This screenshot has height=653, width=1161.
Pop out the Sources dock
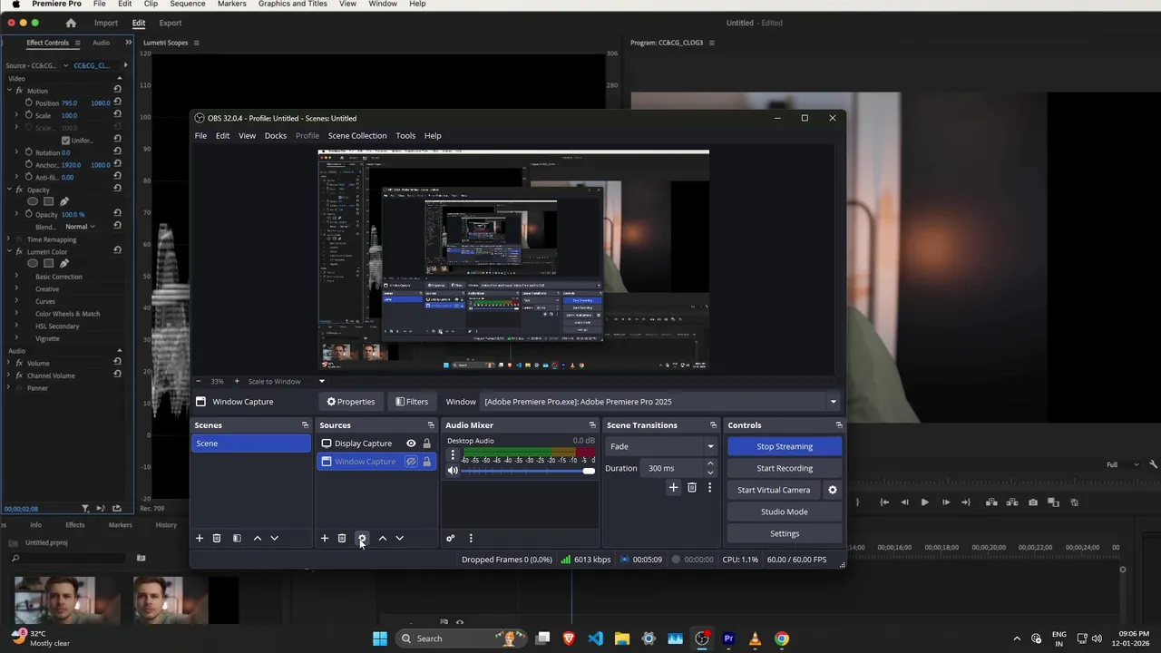click(x=431, y=424)
